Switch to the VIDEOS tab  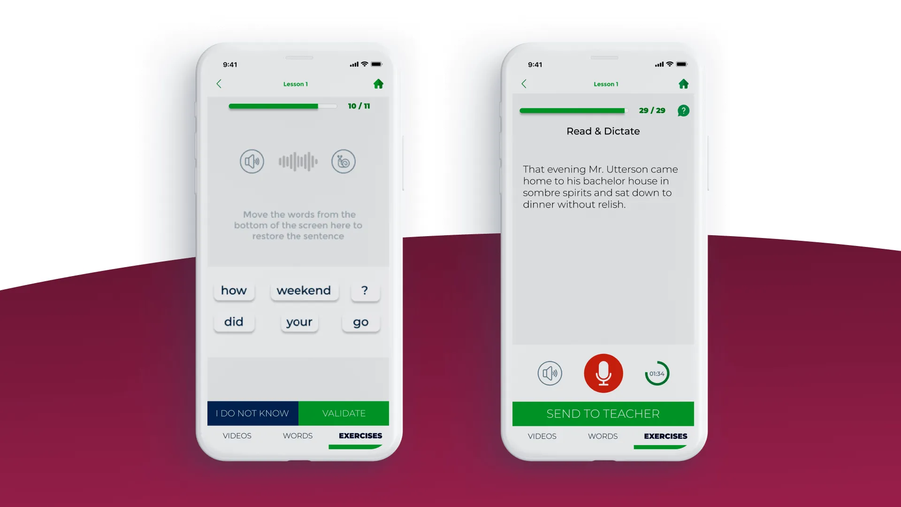237,435
